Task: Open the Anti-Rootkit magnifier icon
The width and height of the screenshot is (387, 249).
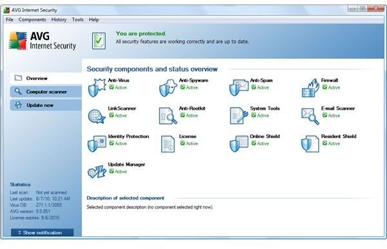Action: (x=168, y=115)
